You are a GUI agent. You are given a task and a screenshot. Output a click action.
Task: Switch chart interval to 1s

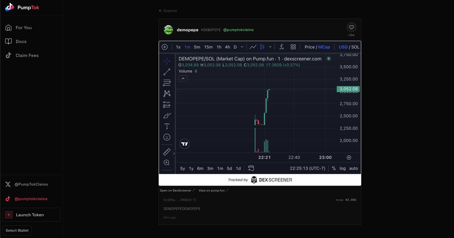178,47
